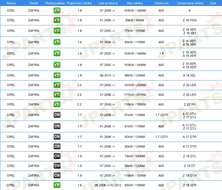Click the Moc silnika column header
Image resolution: width=222 pixels, height=190 pixels.
(x=135, y=3)
